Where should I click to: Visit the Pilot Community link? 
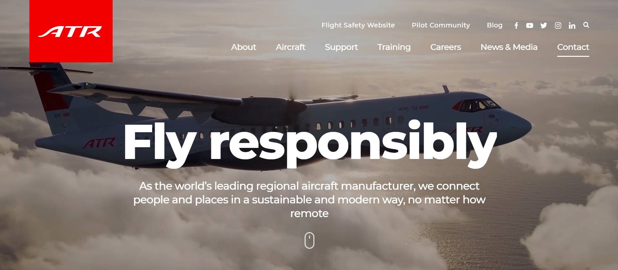[441, 25]
